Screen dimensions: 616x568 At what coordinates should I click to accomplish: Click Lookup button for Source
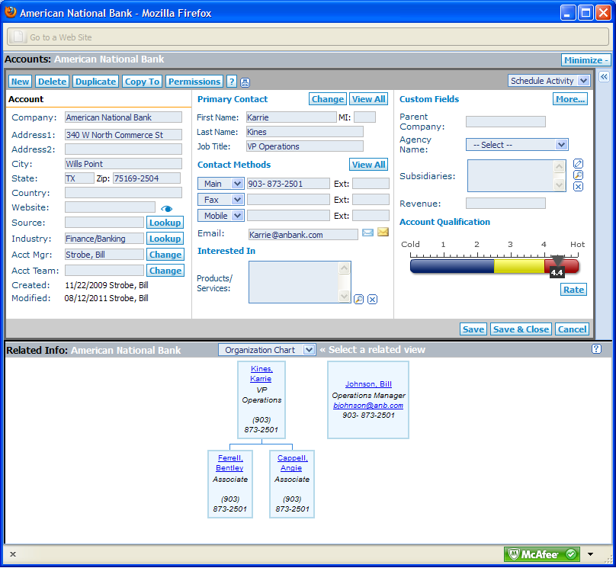click(x=165, y=223)
